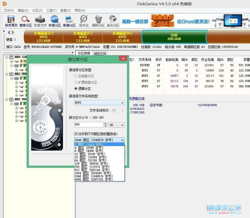Open the GB size unit dropdown
The height and width of the screenshot is (218, 250).
(117, 125)
